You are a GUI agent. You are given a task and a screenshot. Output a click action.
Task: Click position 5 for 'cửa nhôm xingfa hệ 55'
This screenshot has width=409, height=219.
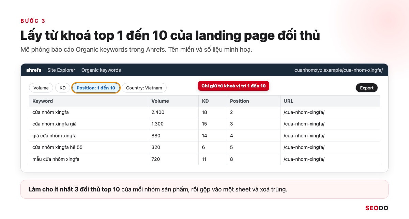point(231,147)
